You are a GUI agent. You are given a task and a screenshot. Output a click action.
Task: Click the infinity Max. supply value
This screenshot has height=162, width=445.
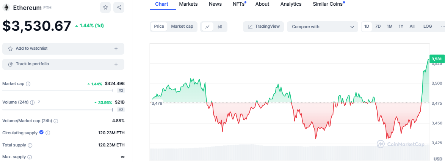coord(122,157)
